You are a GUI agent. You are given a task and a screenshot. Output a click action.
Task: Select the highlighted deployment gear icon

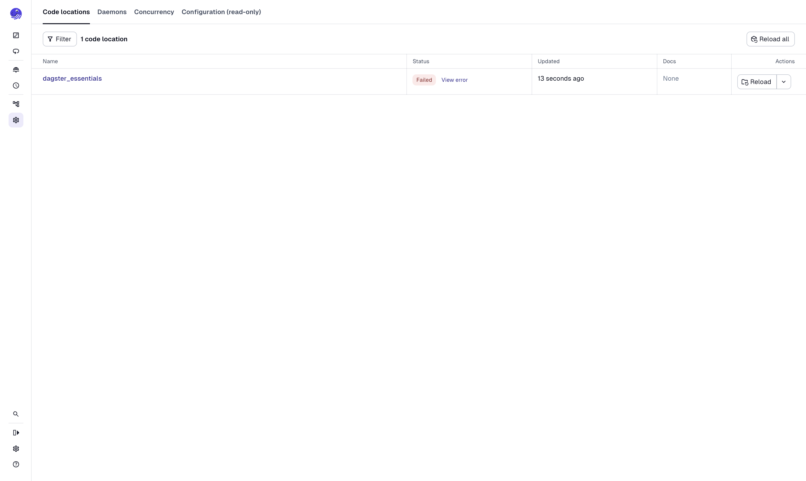click(x=16, y=120)
